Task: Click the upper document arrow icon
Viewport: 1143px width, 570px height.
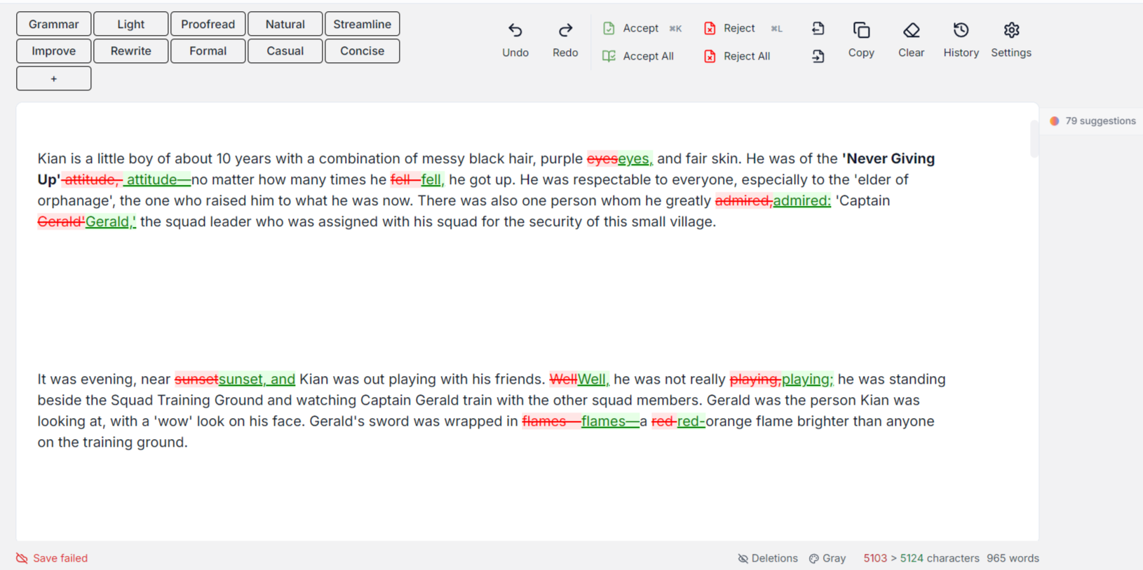Action: (818, 28)
